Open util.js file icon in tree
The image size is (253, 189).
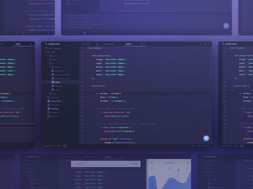point(53,90)
